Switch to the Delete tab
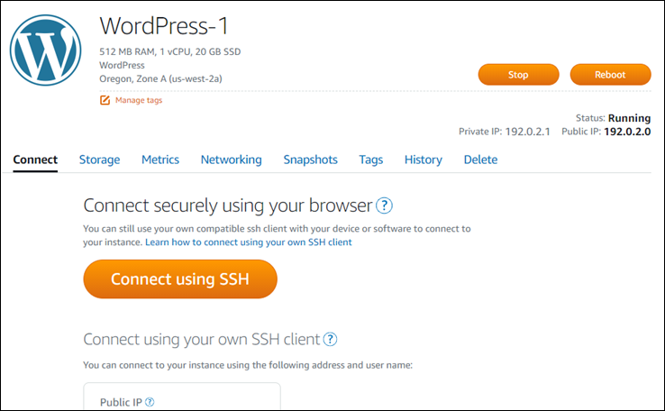Screen dimensions: 665x411 click(x=480, y=160)
